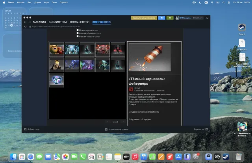The width and height of the screenshot is (252, 163).
Task: Open the Справка menu
Action: pyautogui.click(x=63, y=2)
